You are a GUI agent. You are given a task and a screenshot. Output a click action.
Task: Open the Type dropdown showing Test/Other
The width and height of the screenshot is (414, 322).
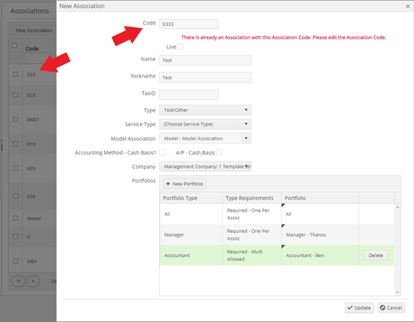coord(205,110)
